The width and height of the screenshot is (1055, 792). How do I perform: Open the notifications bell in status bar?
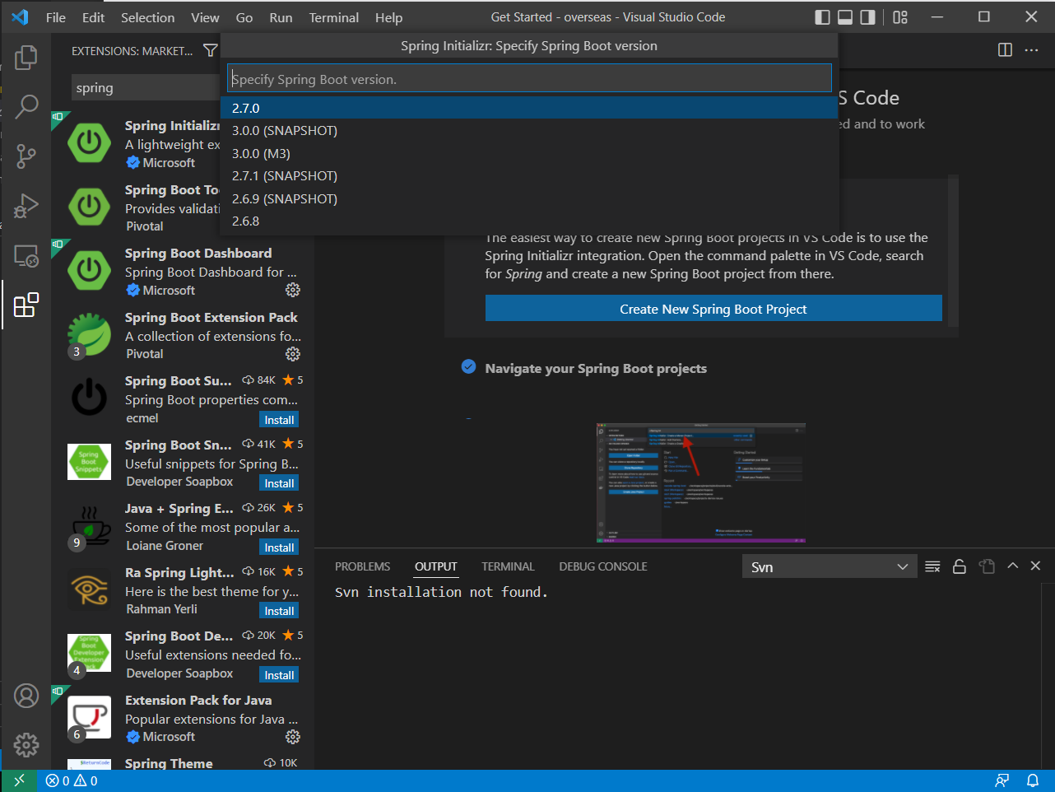(x=1033, y=780)
